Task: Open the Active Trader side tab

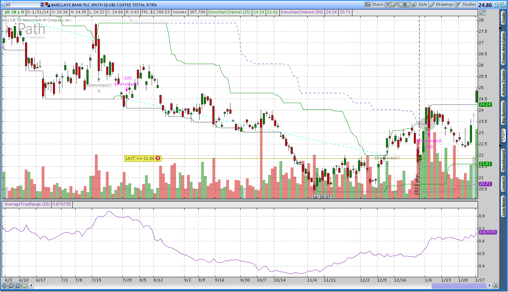Action: point(503,83)
